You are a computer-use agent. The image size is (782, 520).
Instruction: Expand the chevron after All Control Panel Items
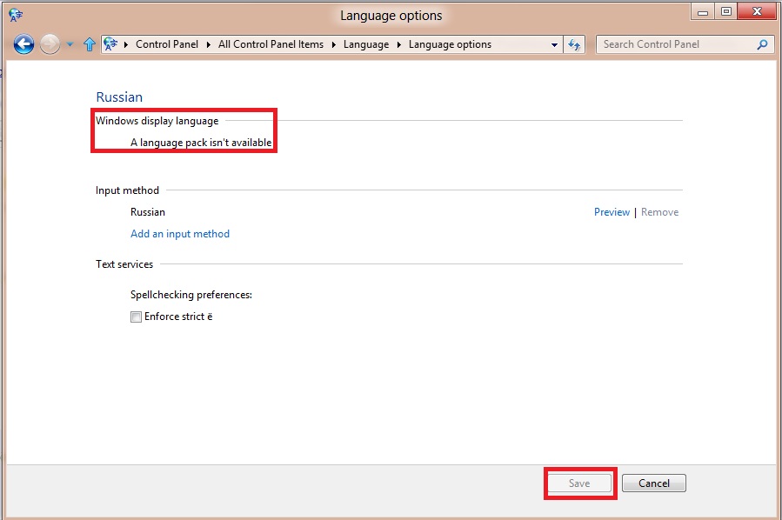click(334, 44)
